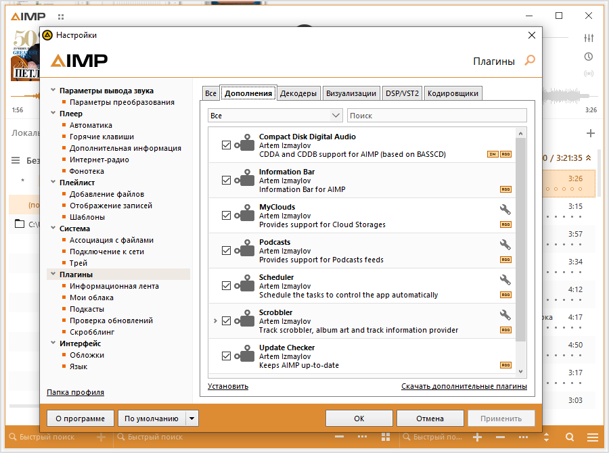Click the bottom-right minus remove icon
The image size is (609, 453).
coord(500,437)
